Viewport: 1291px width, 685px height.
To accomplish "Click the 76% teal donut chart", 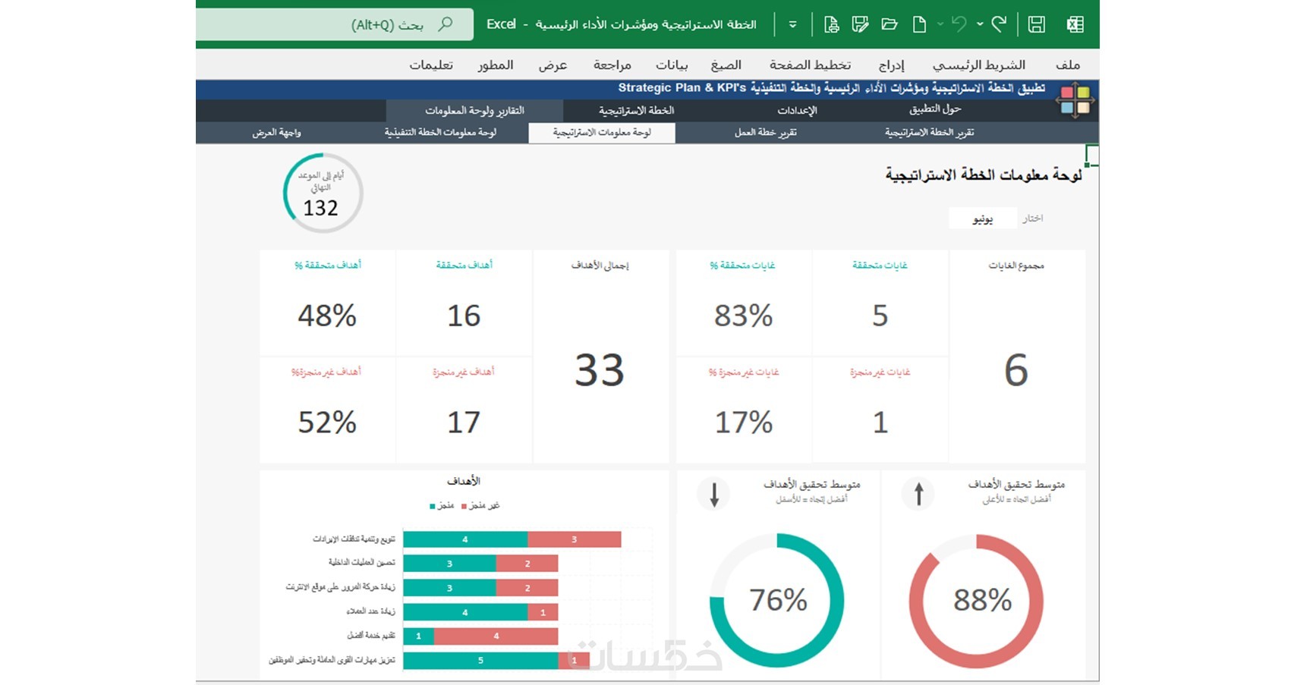I will (x=776, y=601).
